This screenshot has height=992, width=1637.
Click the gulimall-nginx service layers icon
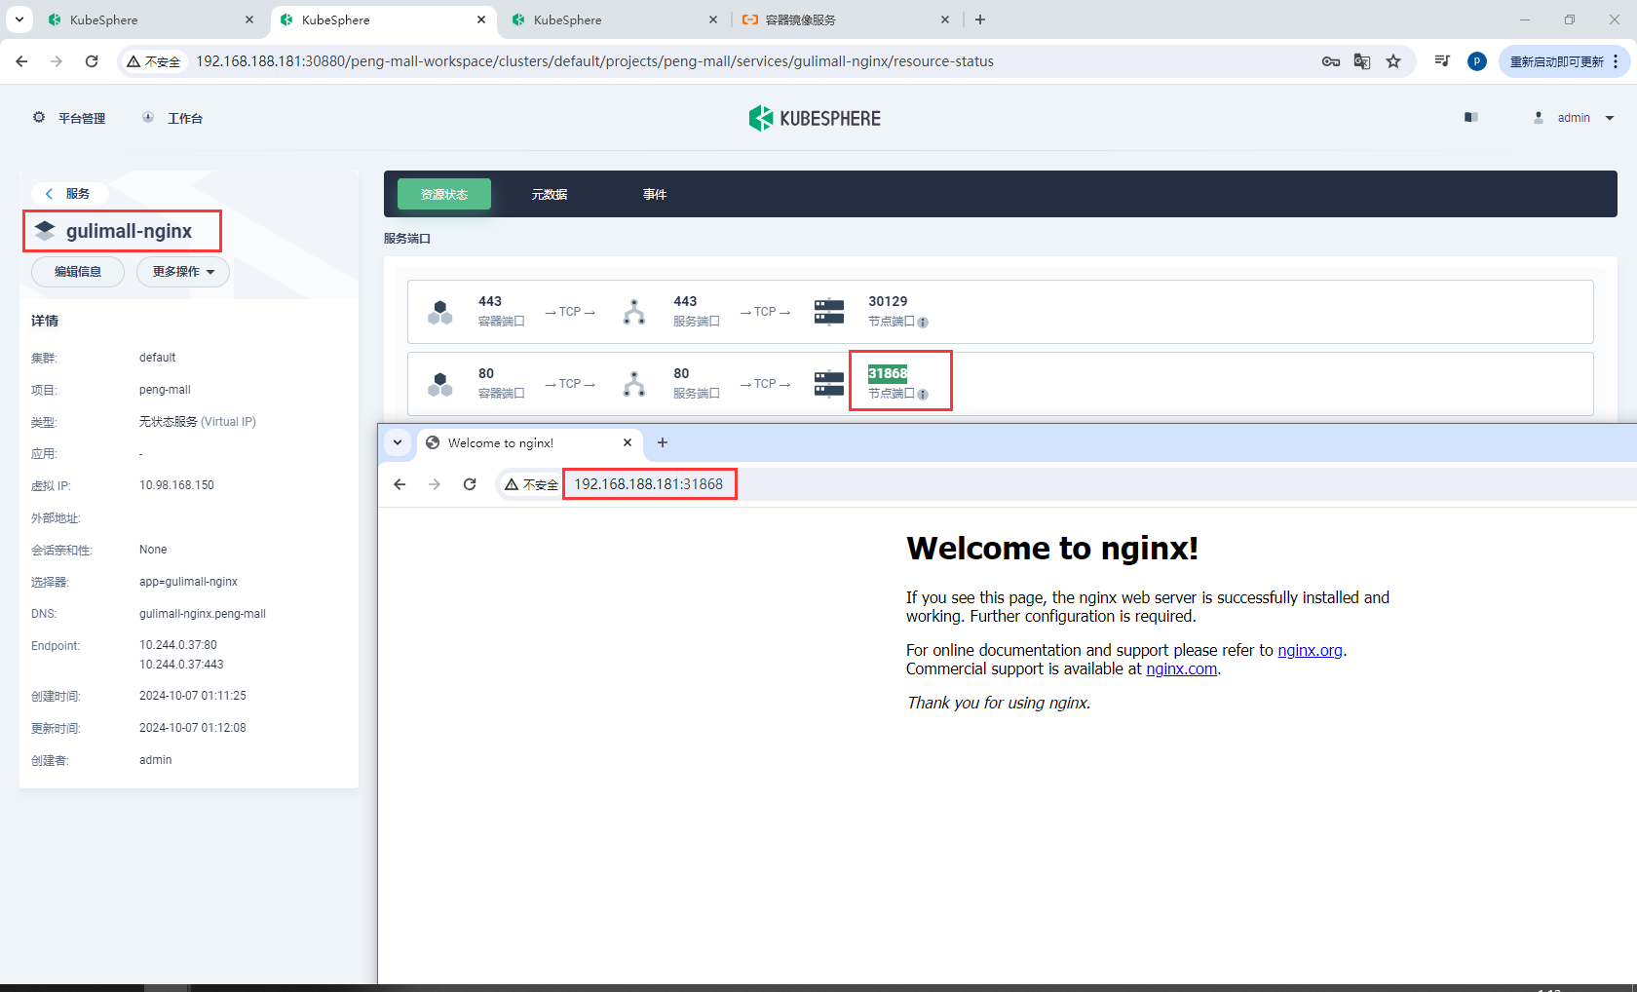coord(45,231)
